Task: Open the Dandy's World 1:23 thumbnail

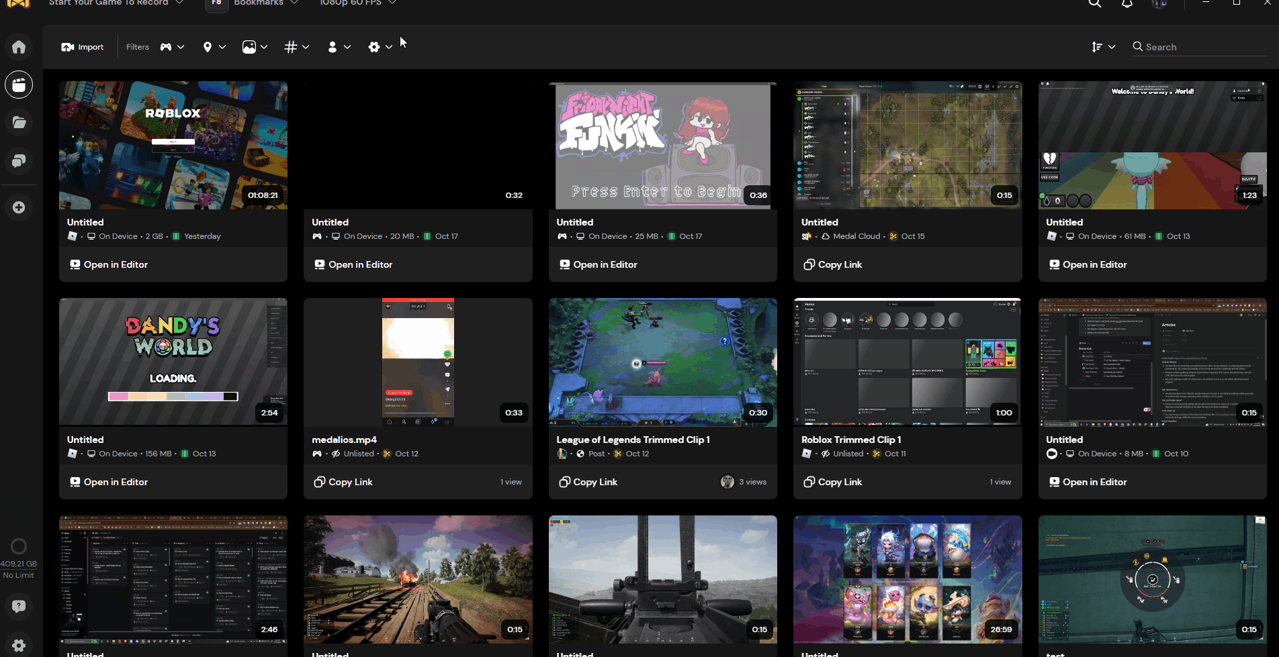Action: [x=1153, y=146]
